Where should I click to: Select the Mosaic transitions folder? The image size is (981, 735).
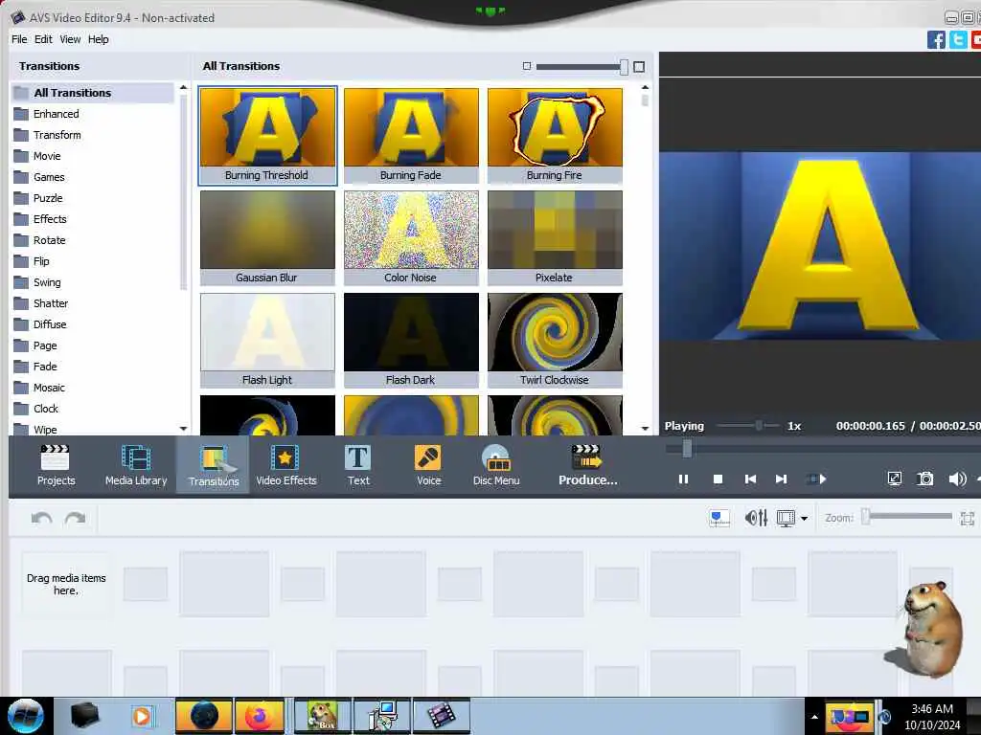[93, 388]
